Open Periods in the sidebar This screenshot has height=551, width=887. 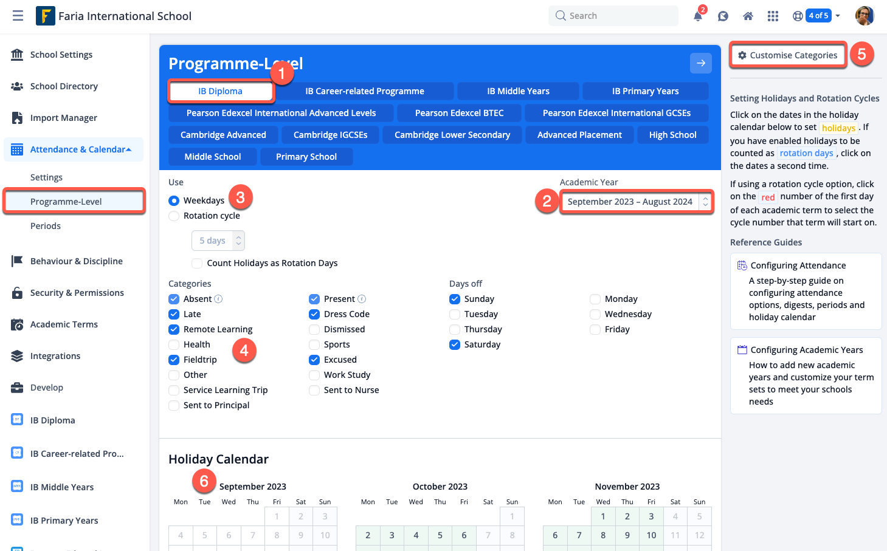tap(46, 226)
